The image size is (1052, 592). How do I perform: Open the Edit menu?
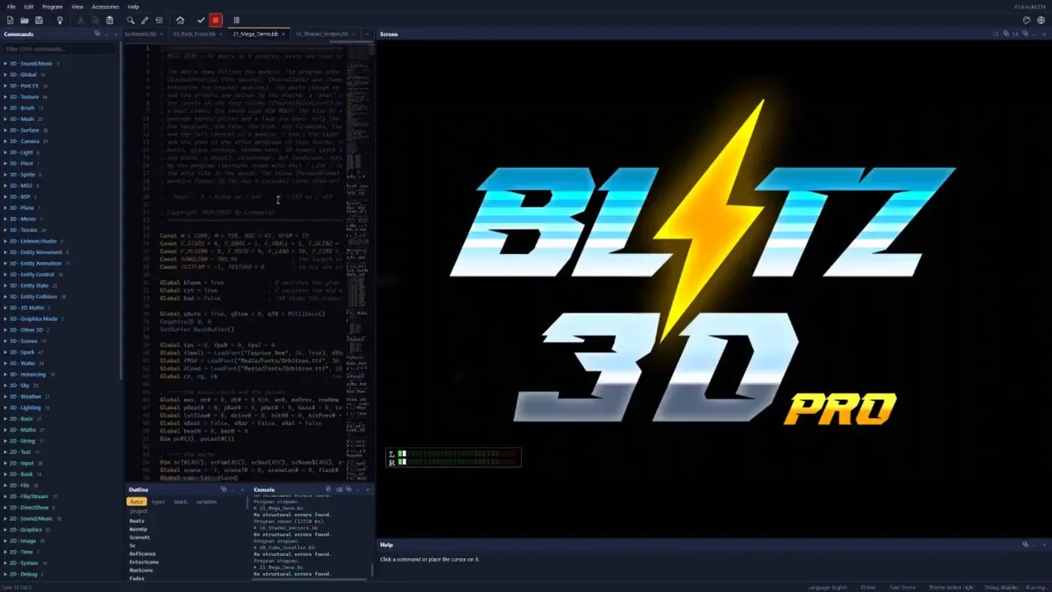[29, 7]
